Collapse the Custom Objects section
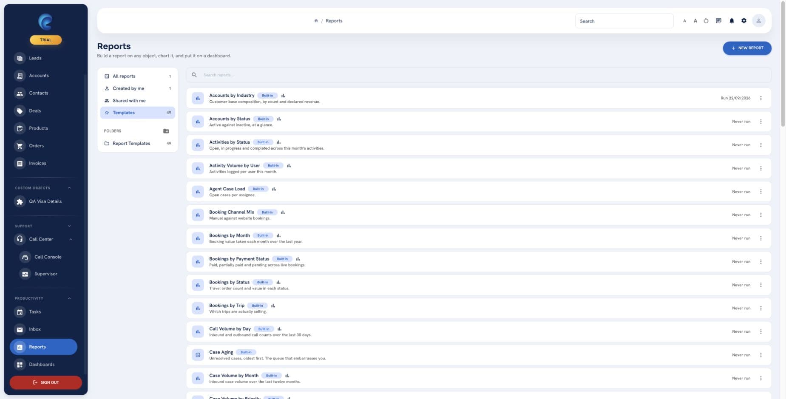Image resolution: width=786 pixels, height=399 pixels. [x=69, y=188]
